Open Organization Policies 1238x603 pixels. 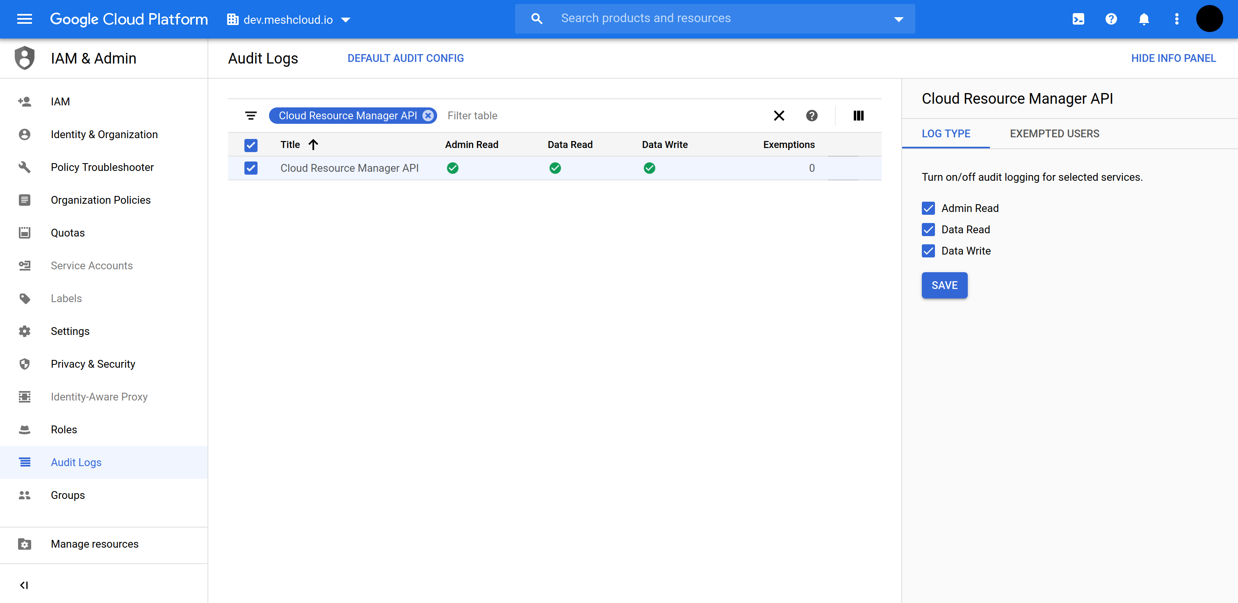point(103,200)
